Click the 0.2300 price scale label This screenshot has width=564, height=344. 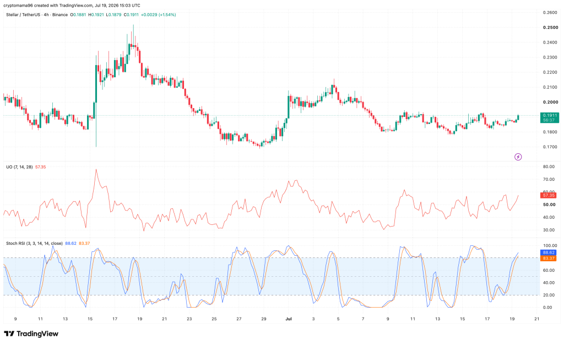(x=550, y=57)
